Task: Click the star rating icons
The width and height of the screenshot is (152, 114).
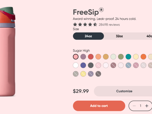Action: coord(85,25)
